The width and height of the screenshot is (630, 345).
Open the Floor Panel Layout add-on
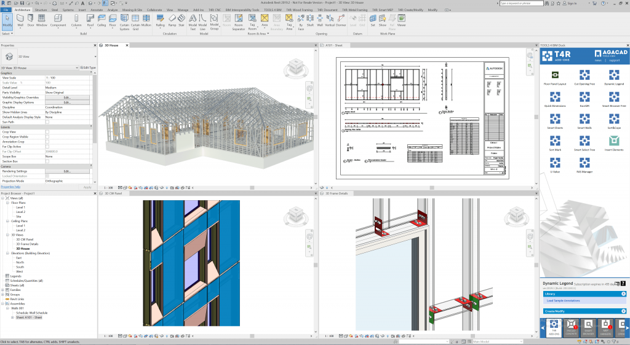pyautogui.click(x=555, y=77)
